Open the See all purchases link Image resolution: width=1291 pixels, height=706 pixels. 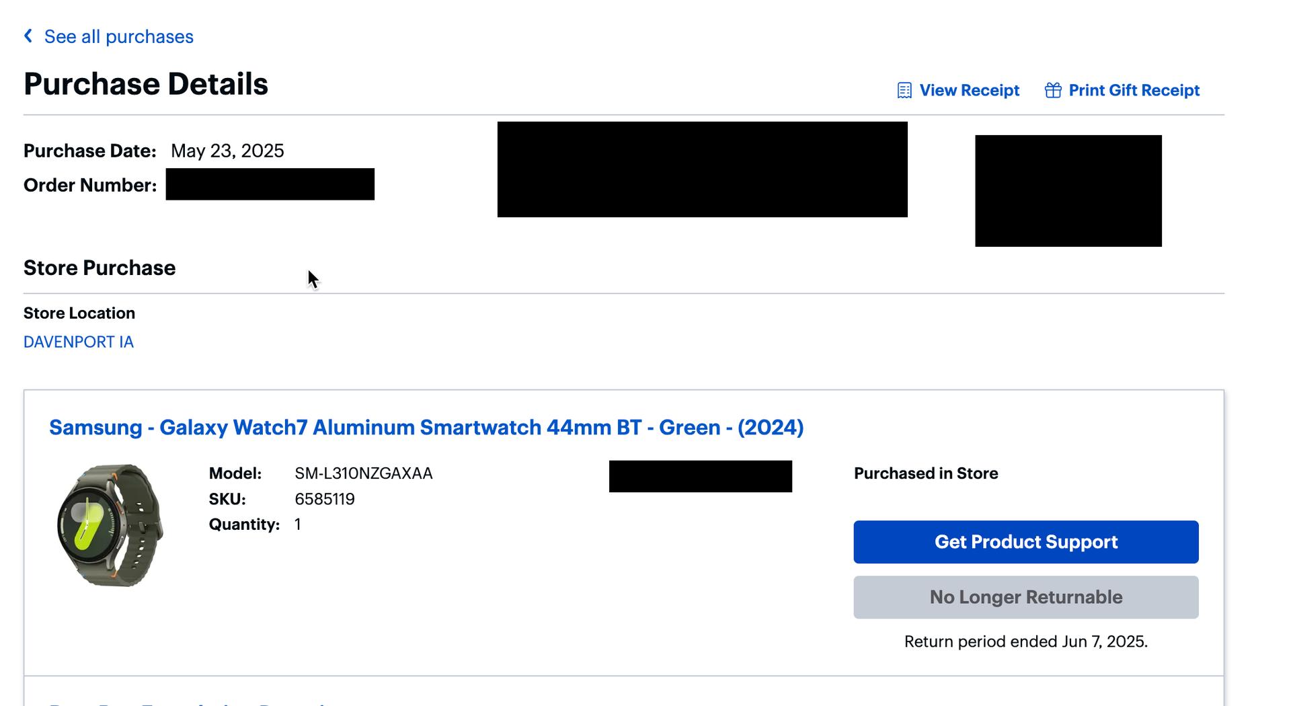point(119,36)
